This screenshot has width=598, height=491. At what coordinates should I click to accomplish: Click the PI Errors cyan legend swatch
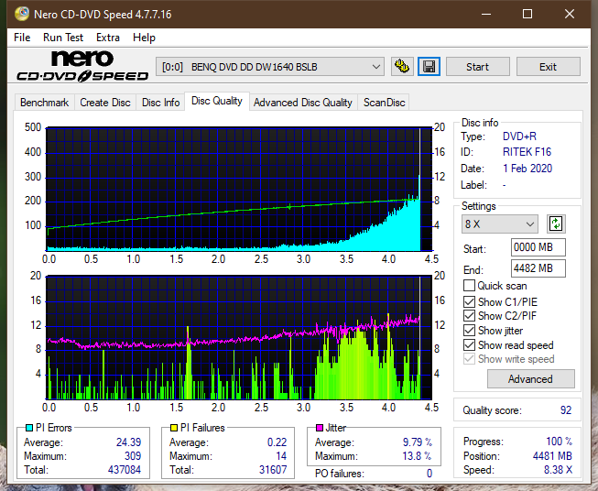pos(29,428)
